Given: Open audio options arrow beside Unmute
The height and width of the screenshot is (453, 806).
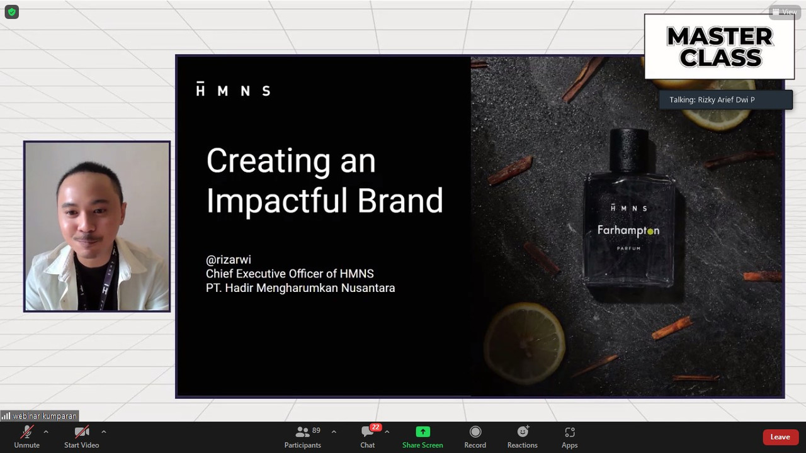Looking at the screenshot, I should 46,432.
